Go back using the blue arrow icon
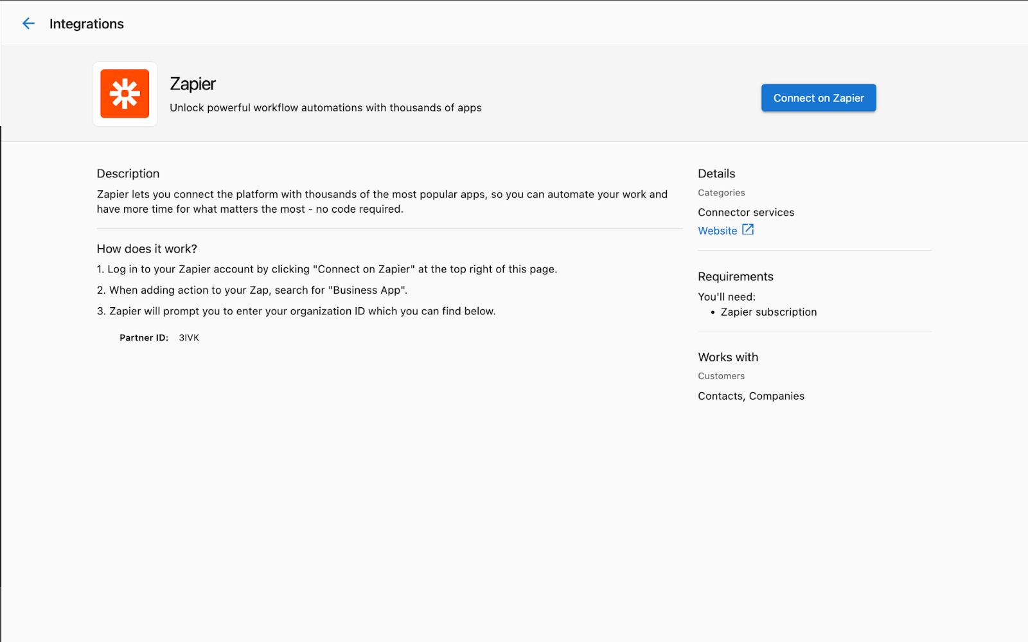The height and width of the screenshot is (642, 1028). pos(28,24)
